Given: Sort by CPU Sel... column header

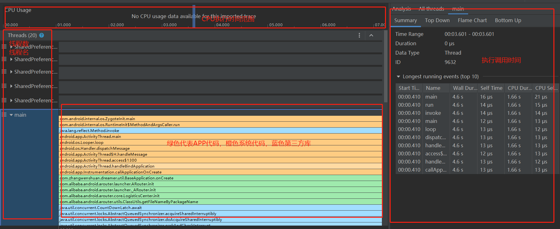Looking at the screenshot, I should (546, 88).
